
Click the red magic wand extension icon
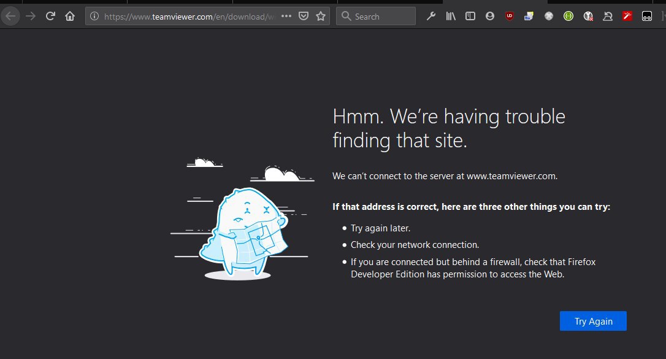[x=627, y=17]
